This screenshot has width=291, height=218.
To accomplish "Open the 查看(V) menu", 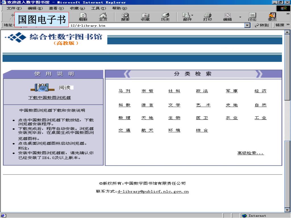I will click(x=57, y=8).
